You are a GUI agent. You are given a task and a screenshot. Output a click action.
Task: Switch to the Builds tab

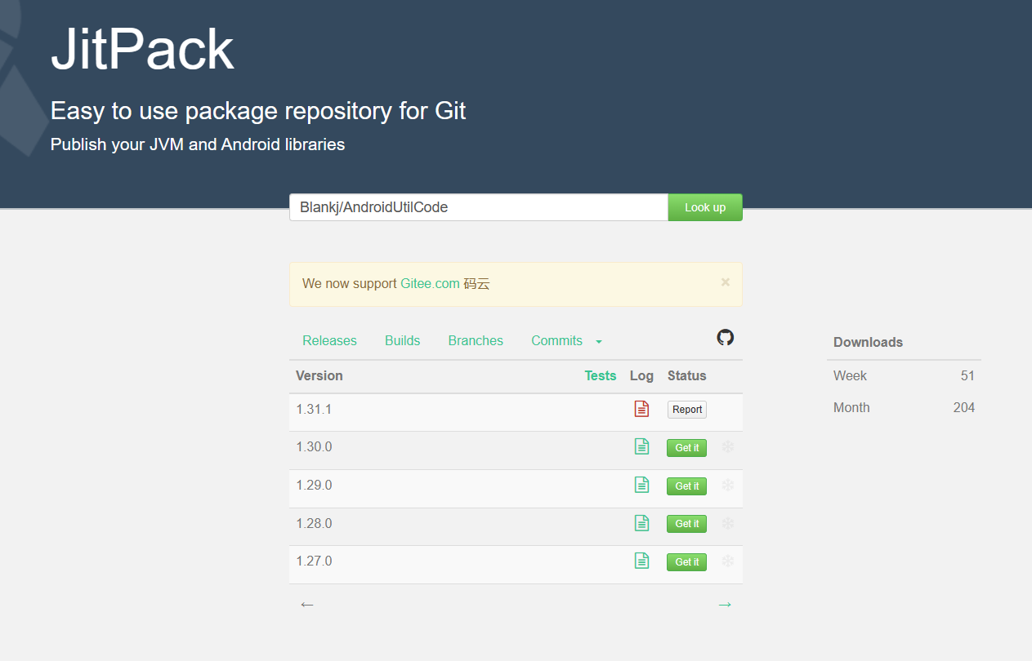pyautogui.click(x=403, y=341)
